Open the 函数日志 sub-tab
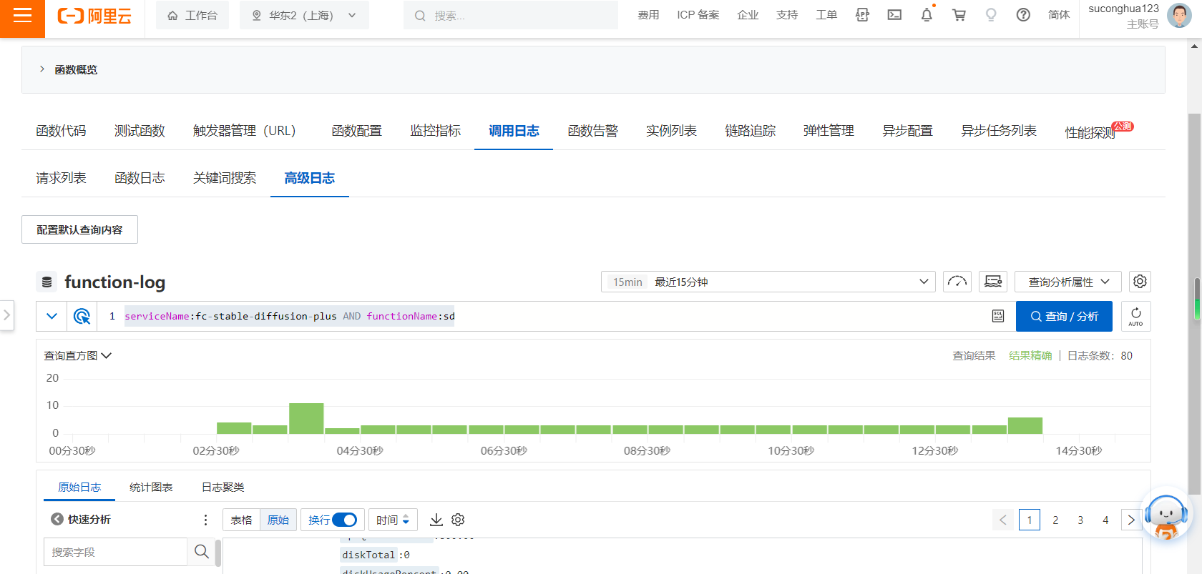Screen dimensions: 1202x574 (140, 178)
